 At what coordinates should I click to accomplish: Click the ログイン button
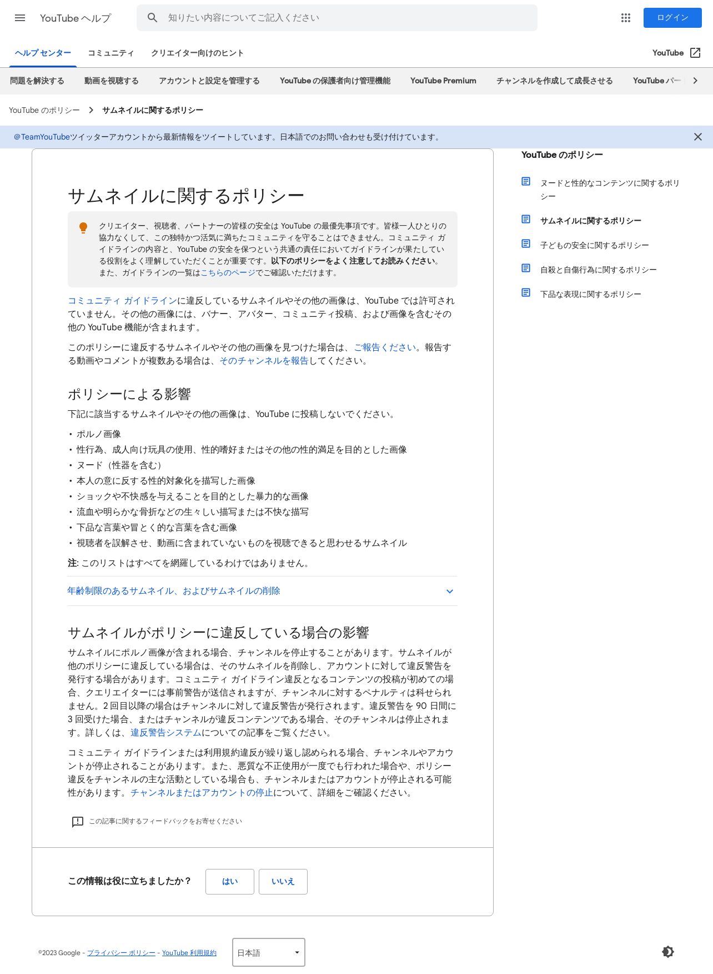(672, 18)
